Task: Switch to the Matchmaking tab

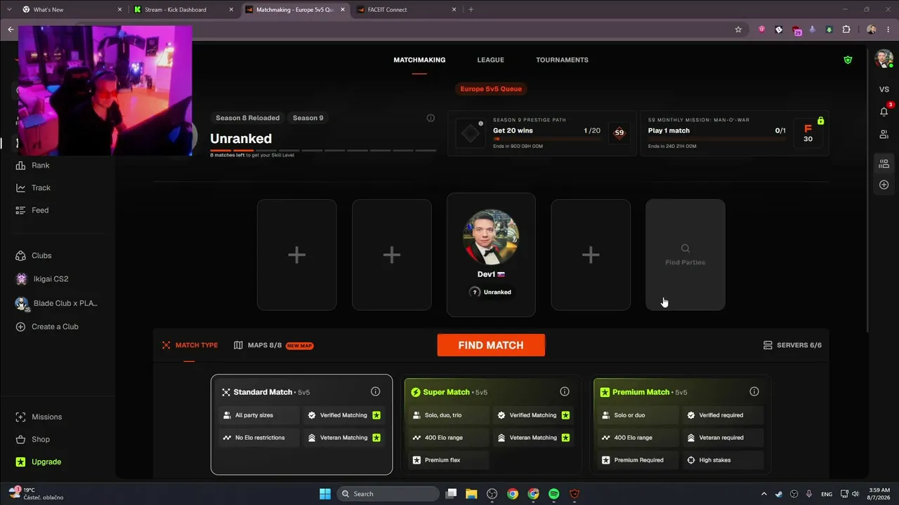Action: click(419, 60)
